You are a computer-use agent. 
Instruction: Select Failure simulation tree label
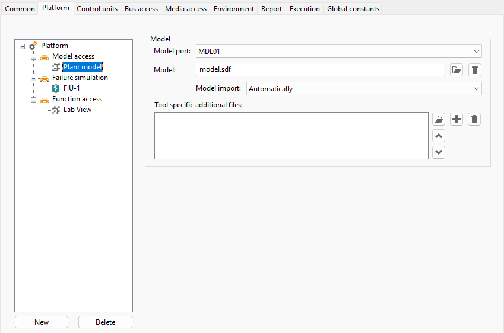click(80, 78)
